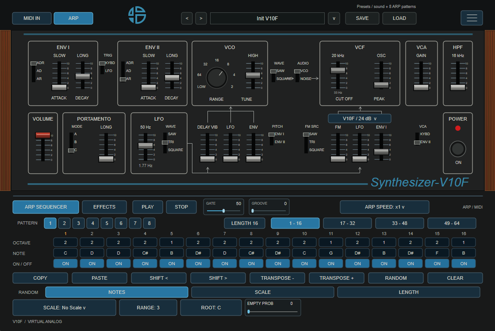Adjust the GATE slider
This screenshot has width=495, height=331.
tap(223, 211)
